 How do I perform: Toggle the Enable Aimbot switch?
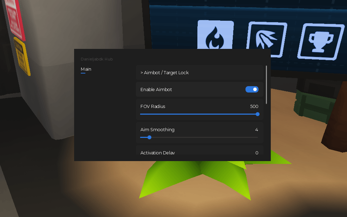252,89
